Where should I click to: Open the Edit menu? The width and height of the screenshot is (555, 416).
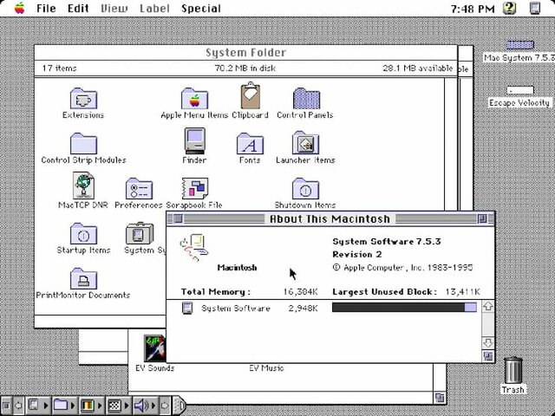78,8
